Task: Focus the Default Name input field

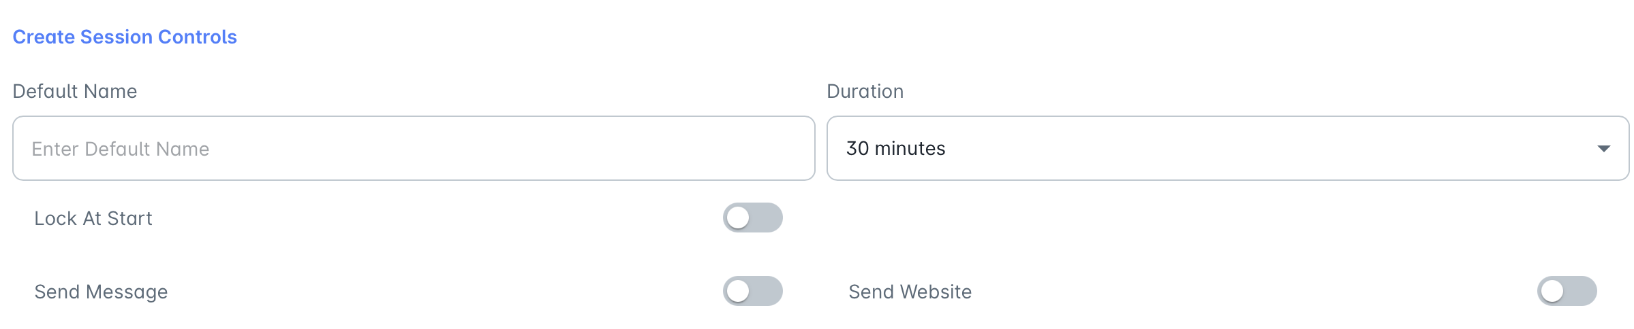Action: click(414, 148)
